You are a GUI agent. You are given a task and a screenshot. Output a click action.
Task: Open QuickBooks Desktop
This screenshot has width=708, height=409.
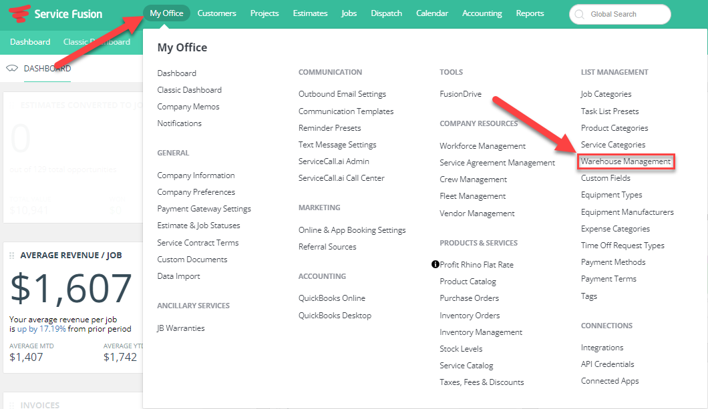(335, 316)
